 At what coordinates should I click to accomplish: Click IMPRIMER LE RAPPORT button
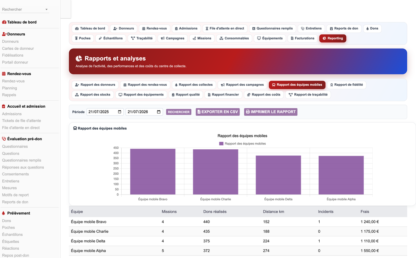point(271,112)
